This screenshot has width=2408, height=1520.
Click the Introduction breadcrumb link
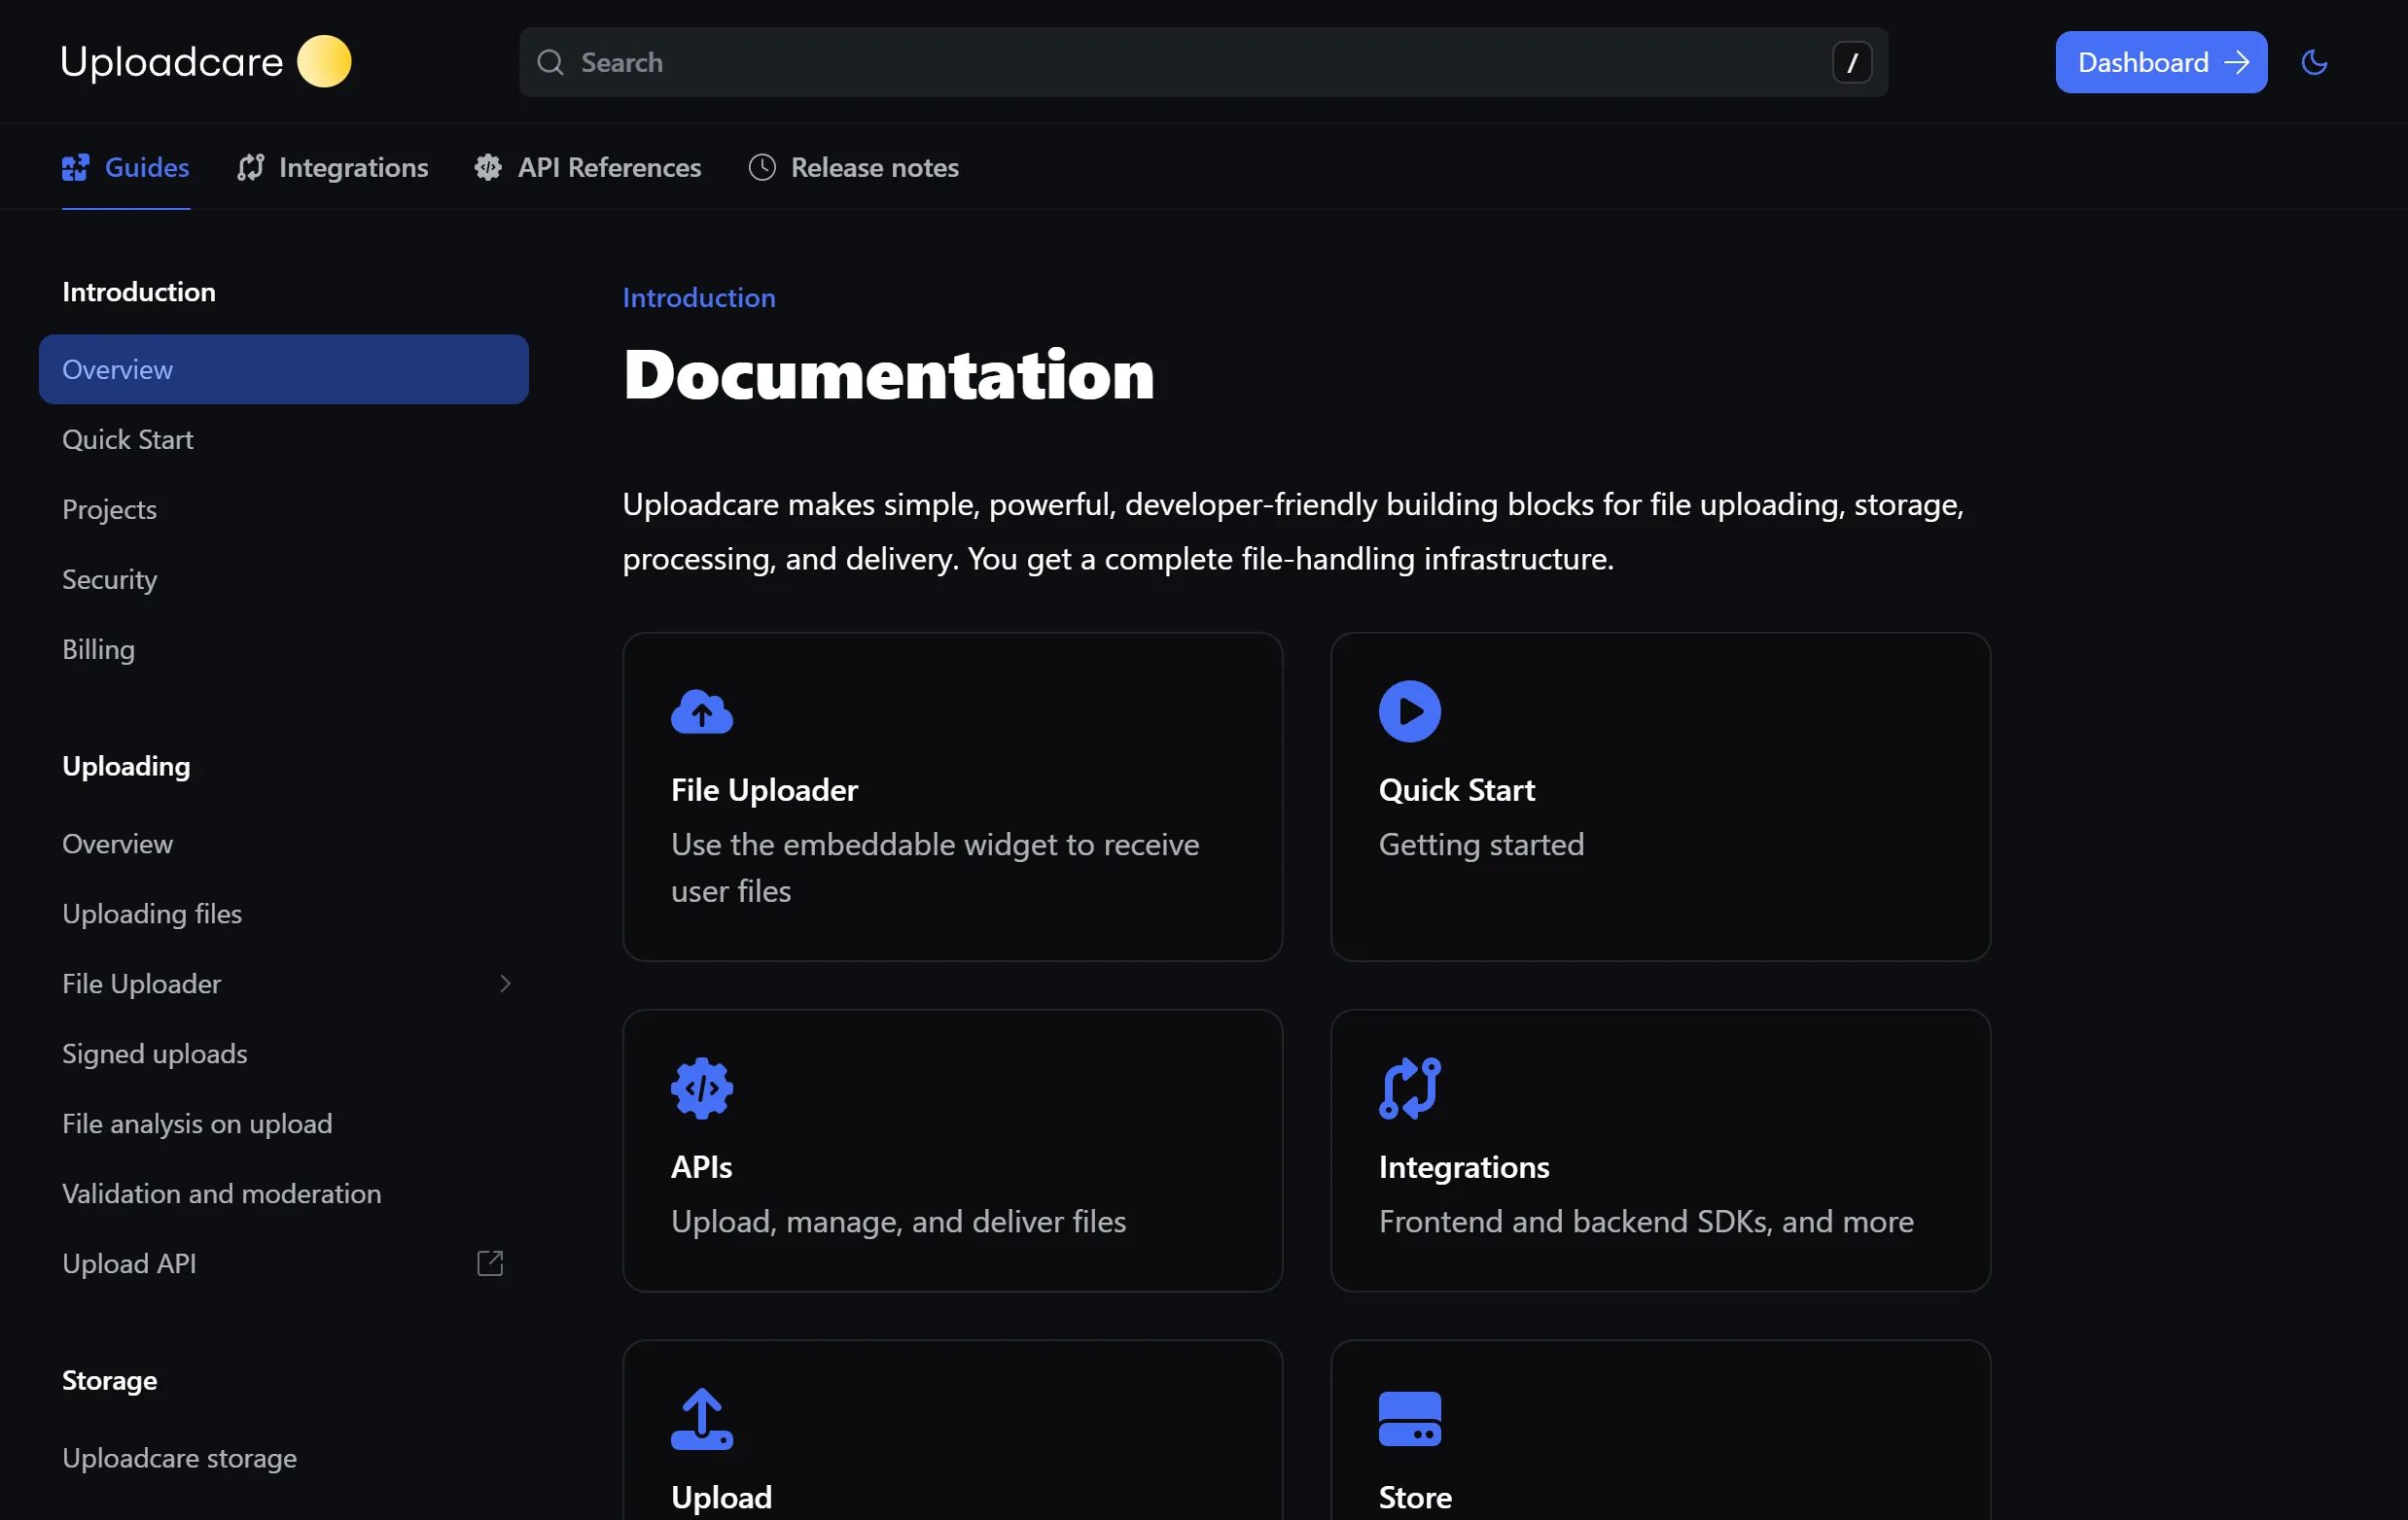[x=699, y=297]
